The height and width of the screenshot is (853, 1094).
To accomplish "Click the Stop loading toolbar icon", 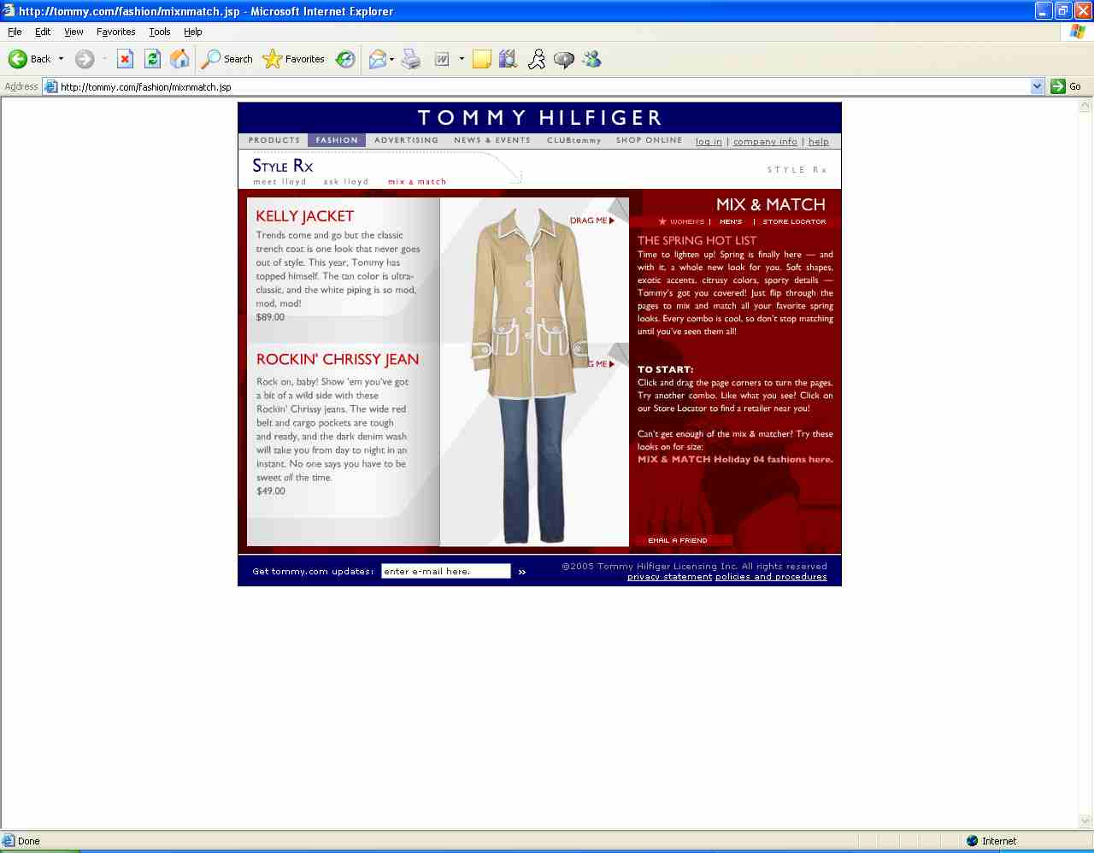I will (x=125, y=59).
